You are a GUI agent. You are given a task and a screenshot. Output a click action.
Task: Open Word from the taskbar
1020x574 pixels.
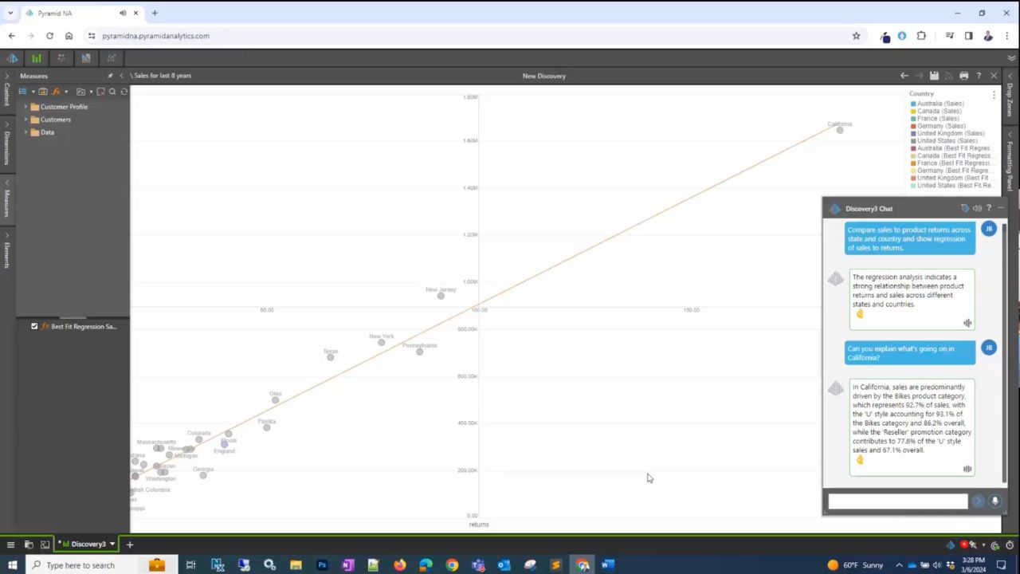coord(608,565)
